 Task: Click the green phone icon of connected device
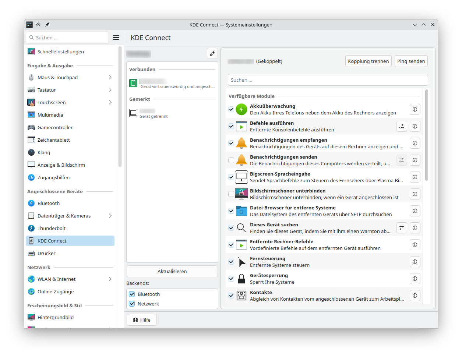pos(133,83)
